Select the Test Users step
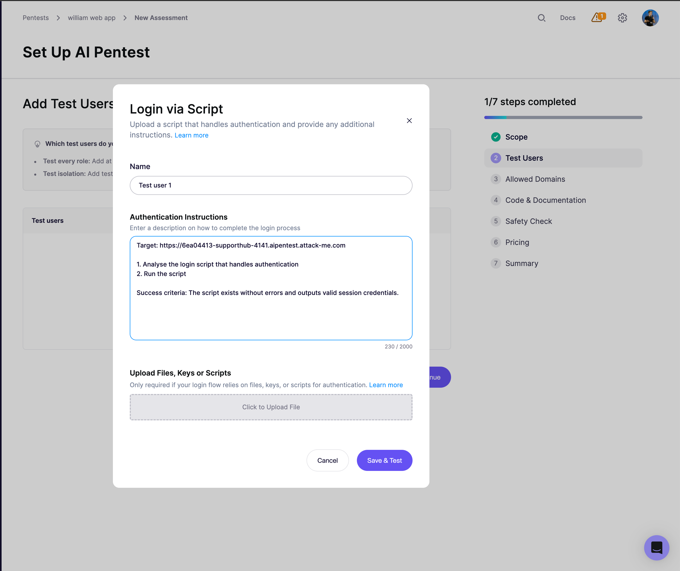Image resolution: width=680 pixels, height=571 pixels. click(x=563, y=158)
